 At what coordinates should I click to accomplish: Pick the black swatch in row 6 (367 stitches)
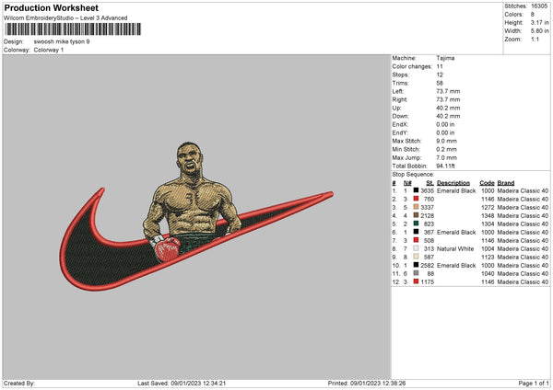pyautogui.click(x=417, y=232)
